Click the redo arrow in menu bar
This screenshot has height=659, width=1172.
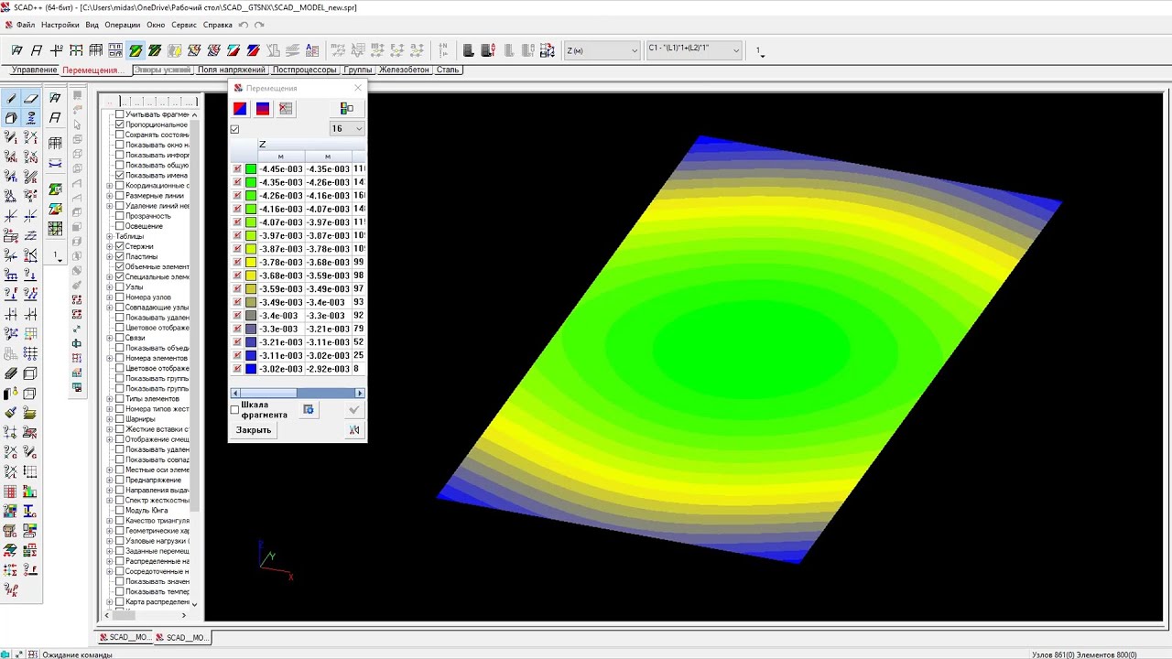click(x=259, y=25)
